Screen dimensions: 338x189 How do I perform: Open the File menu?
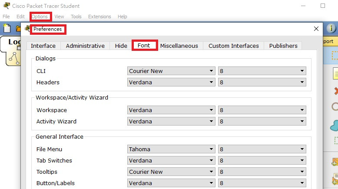pos(6,17)
